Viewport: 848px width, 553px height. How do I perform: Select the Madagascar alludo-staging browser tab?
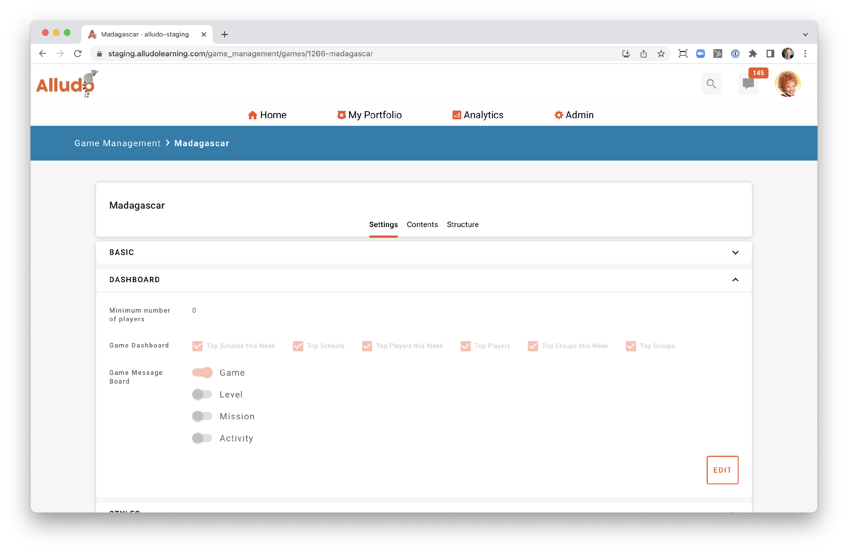[x=147, y=34]
